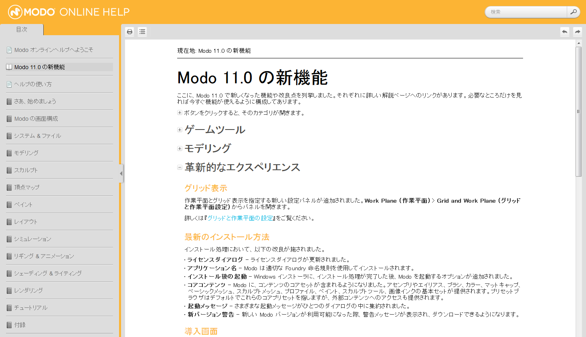Print the current help page

pos(129,32)
